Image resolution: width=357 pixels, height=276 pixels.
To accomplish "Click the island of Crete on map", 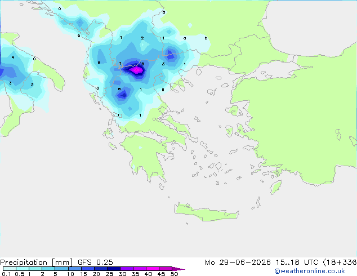I will [206, 212].
